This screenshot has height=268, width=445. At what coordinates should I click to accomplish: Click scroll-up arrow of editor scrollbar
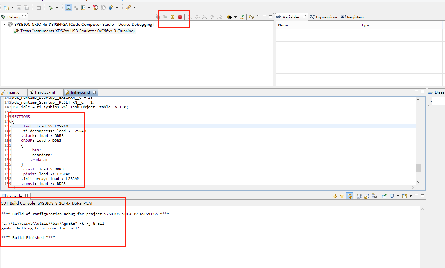click(418, 99)
